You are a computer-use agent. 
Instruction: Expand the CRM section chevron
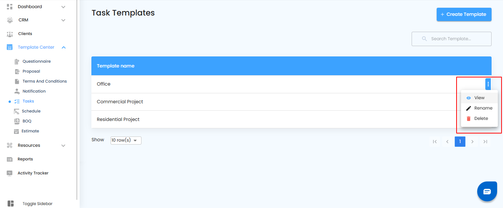point(63,20)
